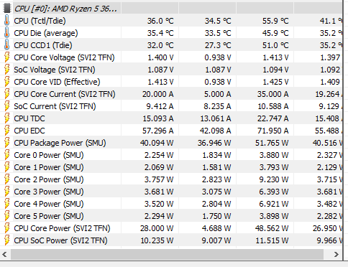
Task: Click lightning icon beside SoC Current
Action: point(7,106)
